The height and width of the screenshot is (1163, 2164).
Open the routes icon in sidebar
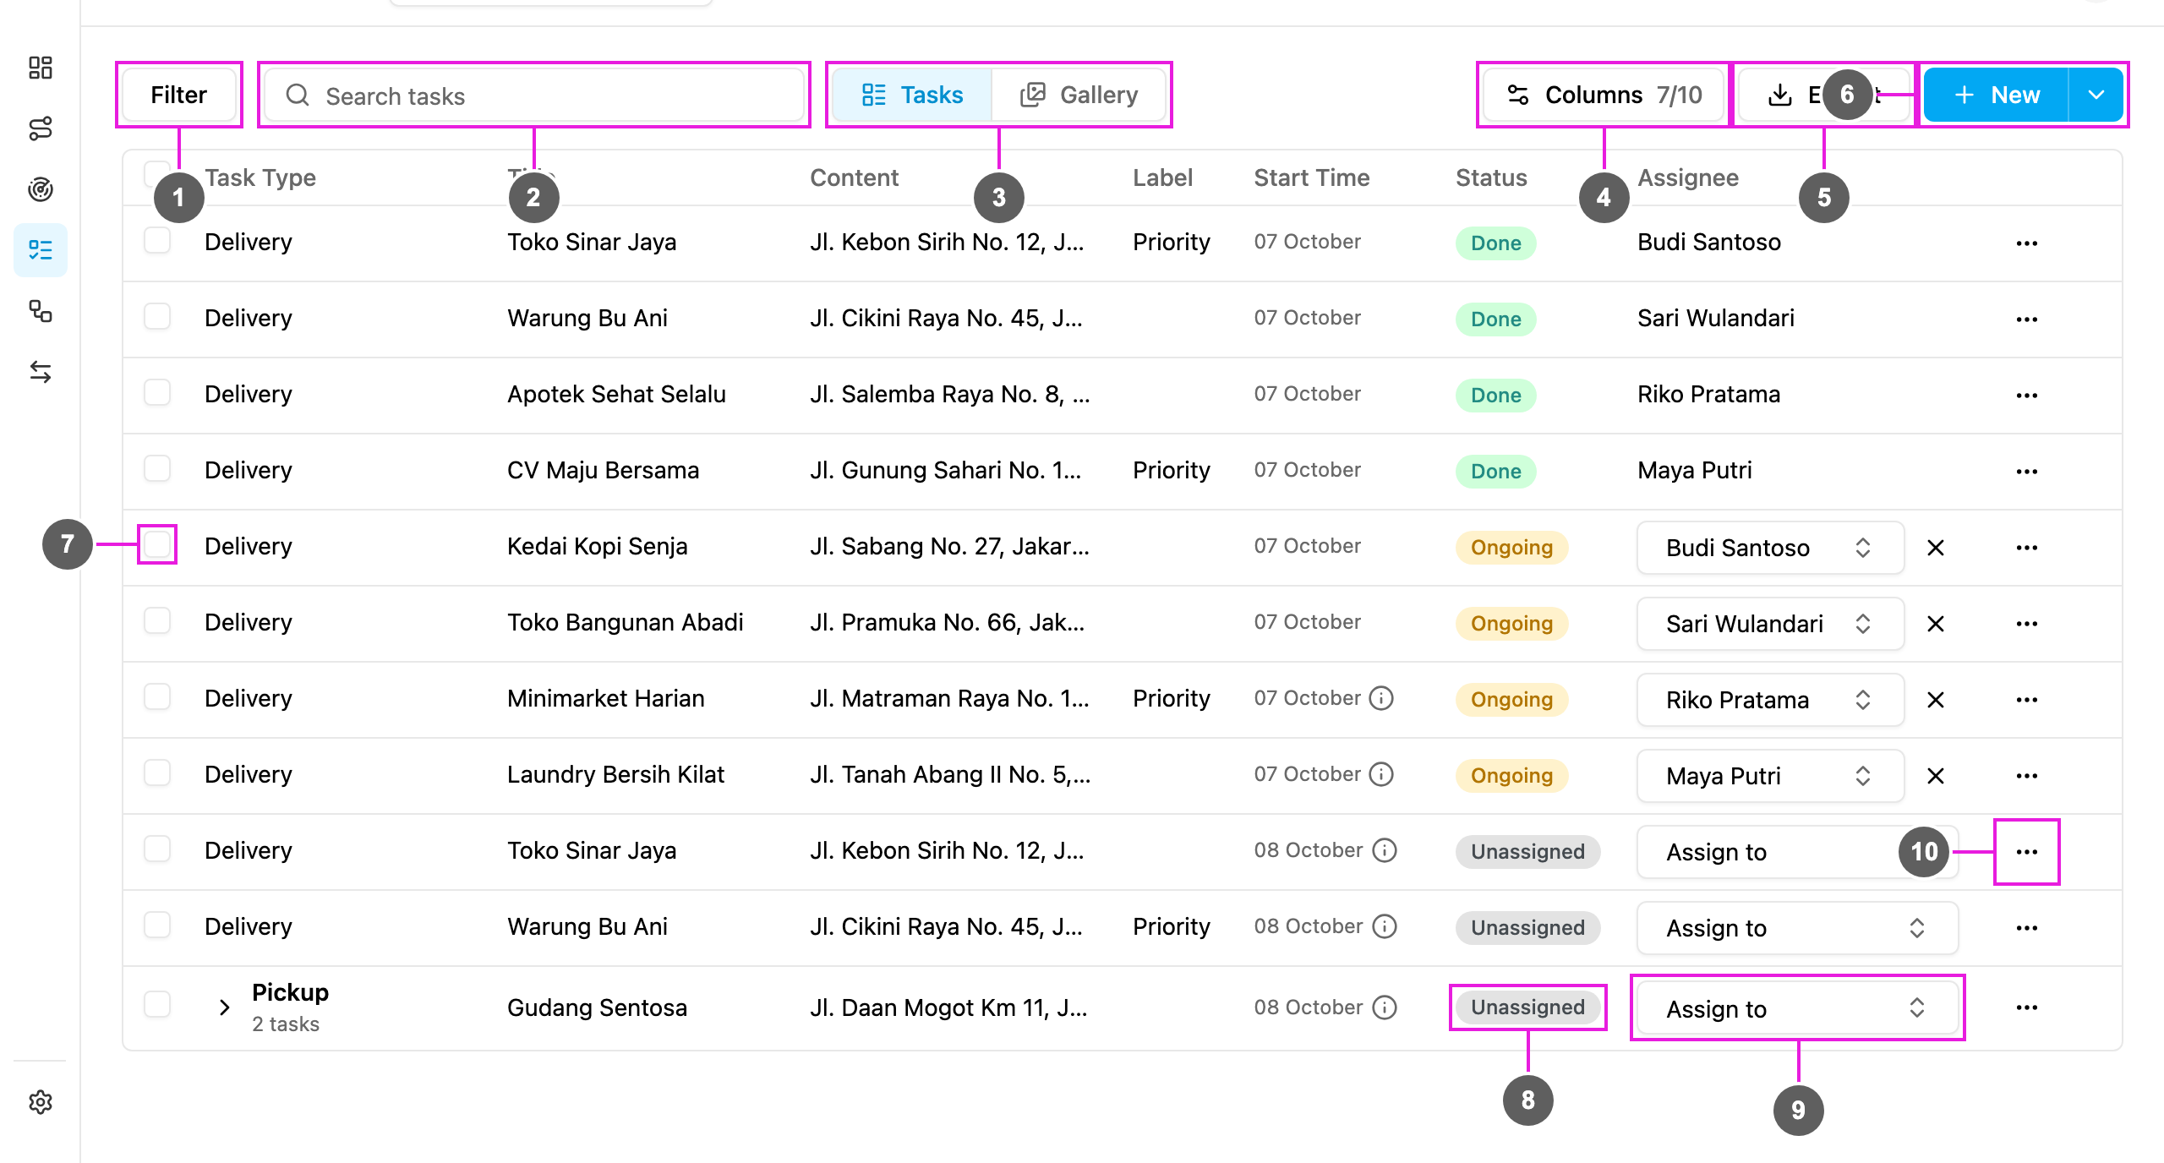click(41, 128)
